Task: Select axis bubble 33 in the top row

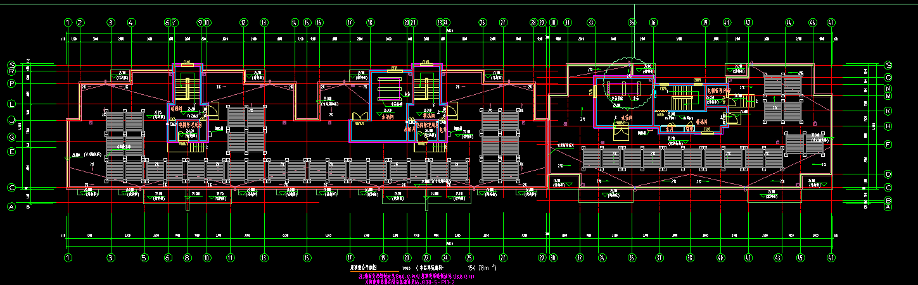Action: 591,22
